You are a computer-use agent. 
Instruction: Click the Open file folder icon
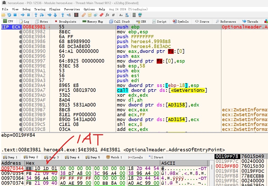(x=3, y=15)
